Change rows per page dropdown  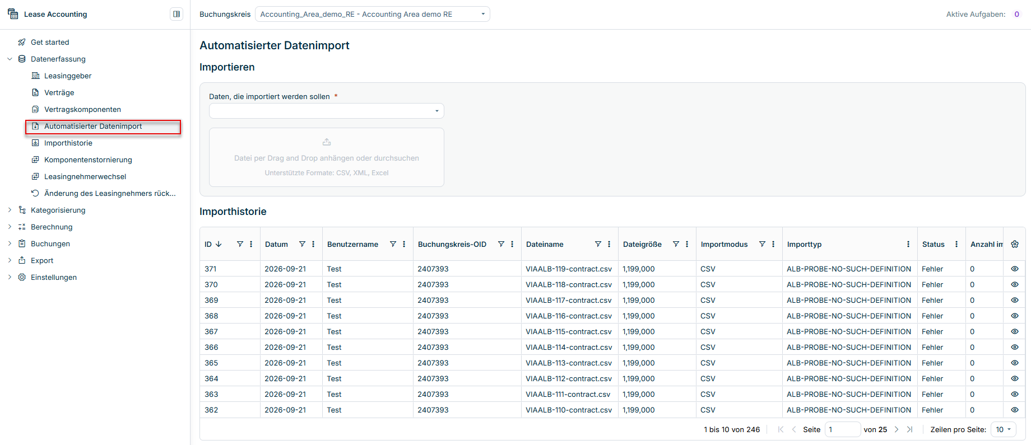click(1004, 429)
